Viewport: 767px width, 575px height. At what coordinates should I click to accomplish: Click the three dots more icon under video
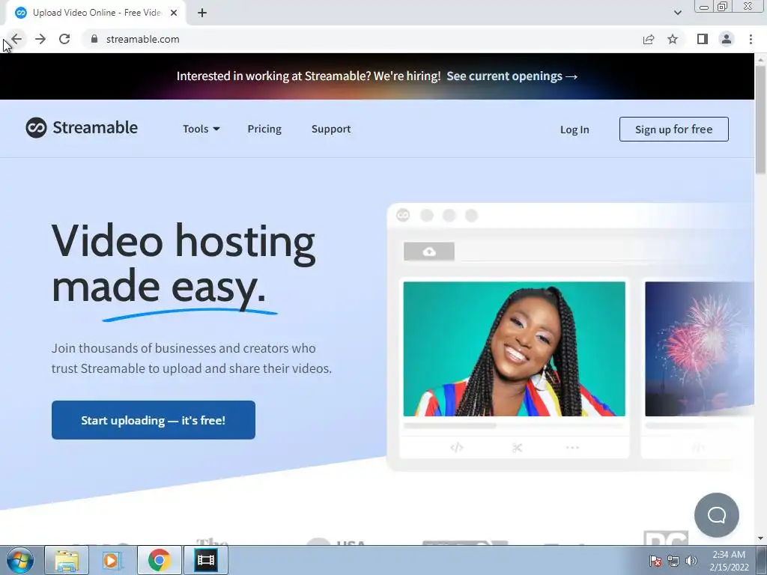[572, 448]
